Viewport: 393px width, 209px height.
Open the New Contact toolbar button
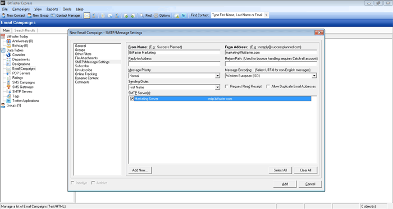pos(13,16)
